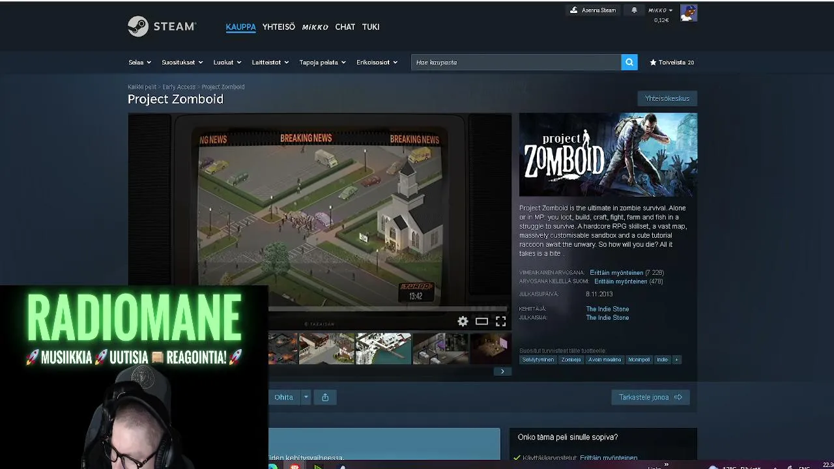
Task: Click the user avatar picture
Action: point(689,12)
